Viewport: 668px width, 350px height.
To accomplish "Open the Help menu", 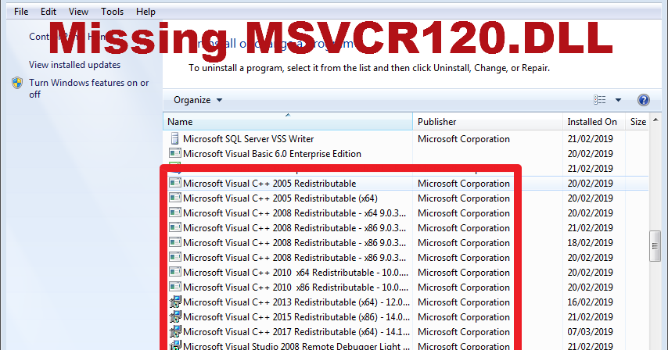I will pos(145,12).
